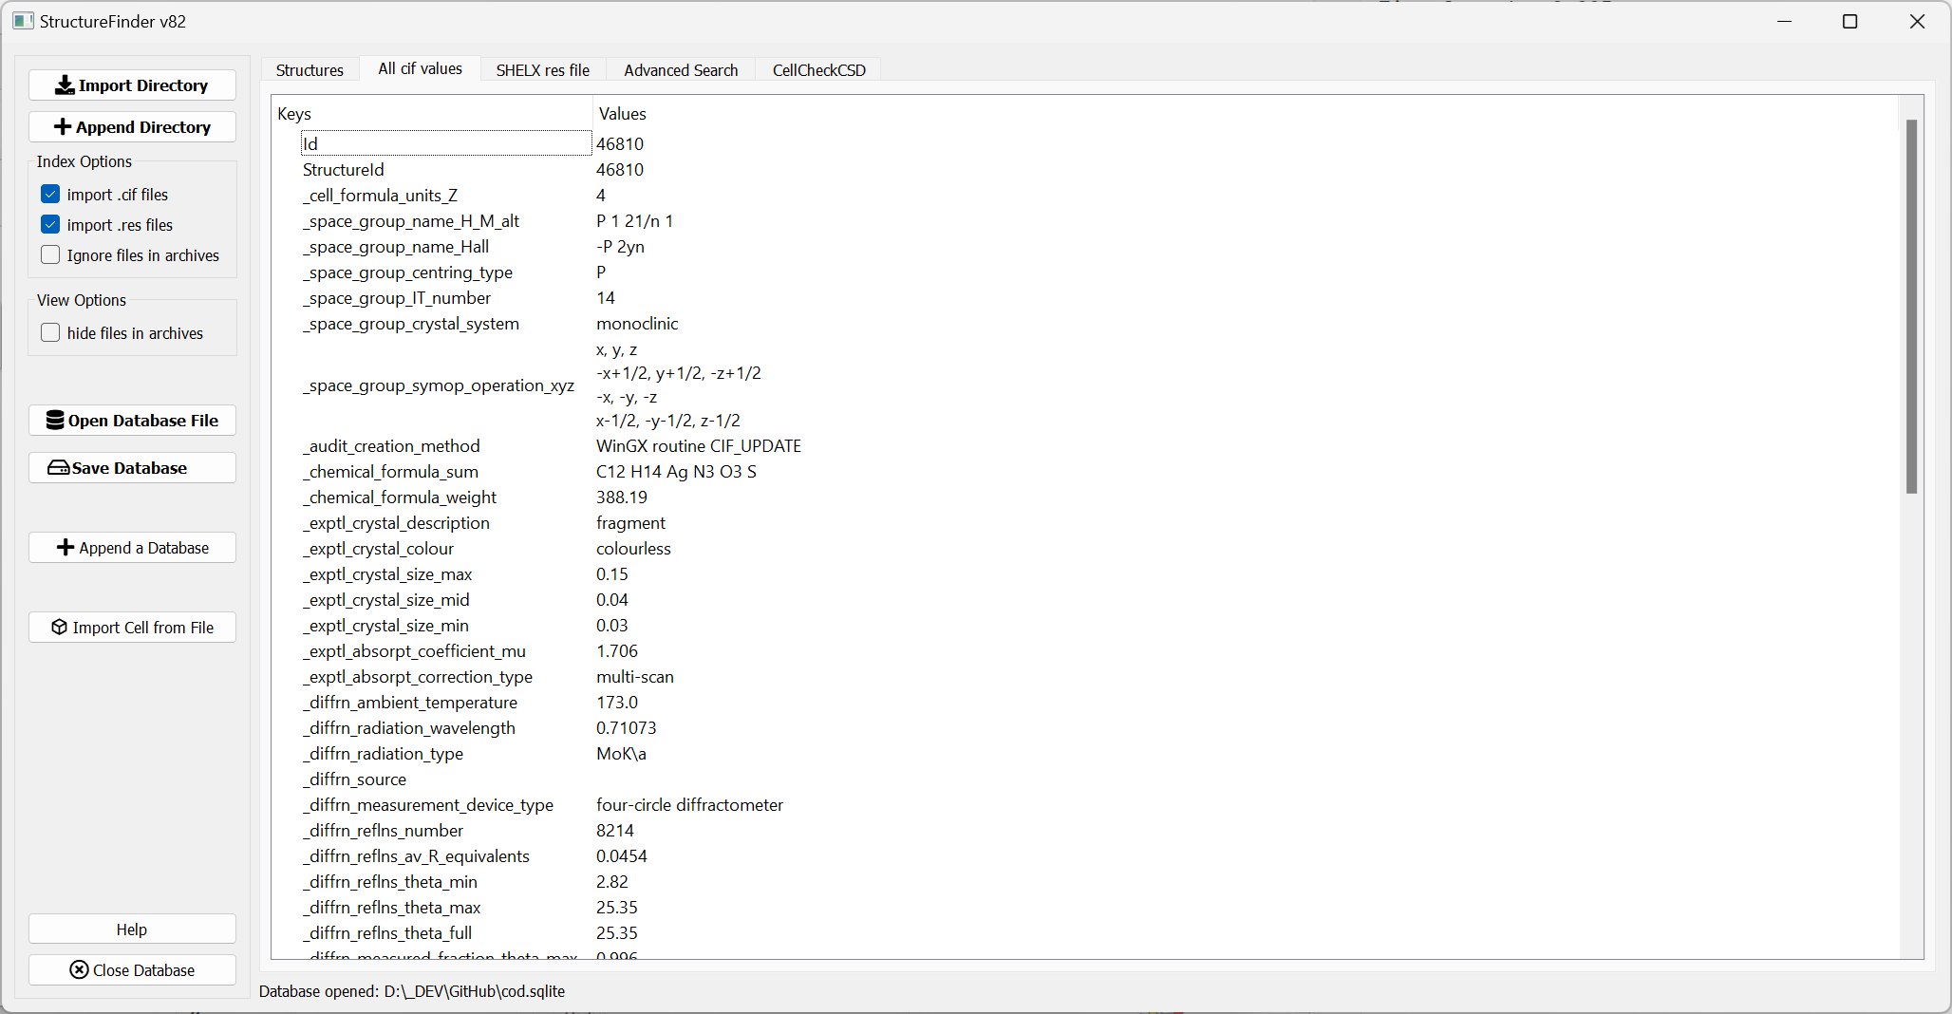Click the circled X icon on Close Database

pos(79,970)
